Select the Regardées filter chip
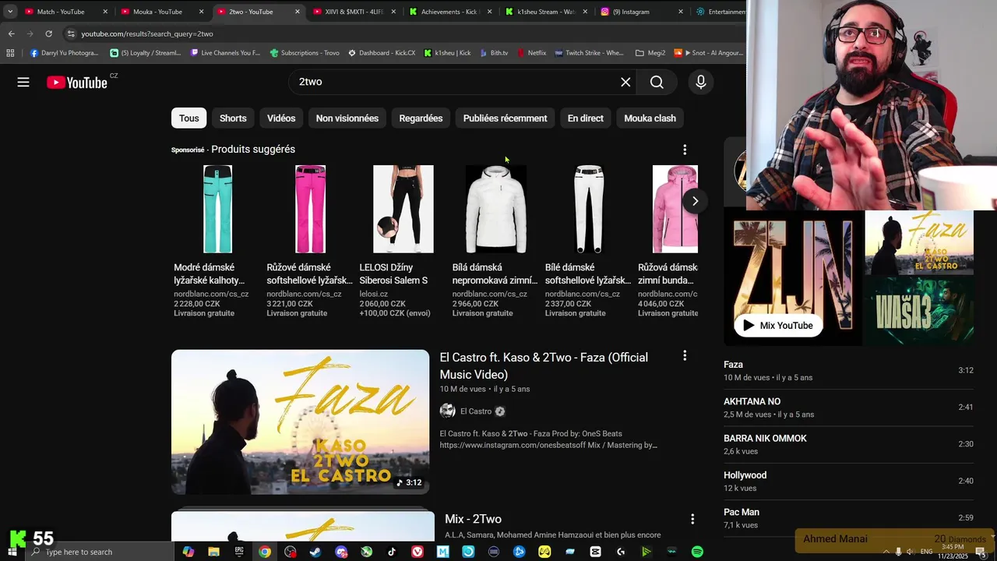This screenshot has height=561, width=997. pyautogui.click(x=421, y=118)
